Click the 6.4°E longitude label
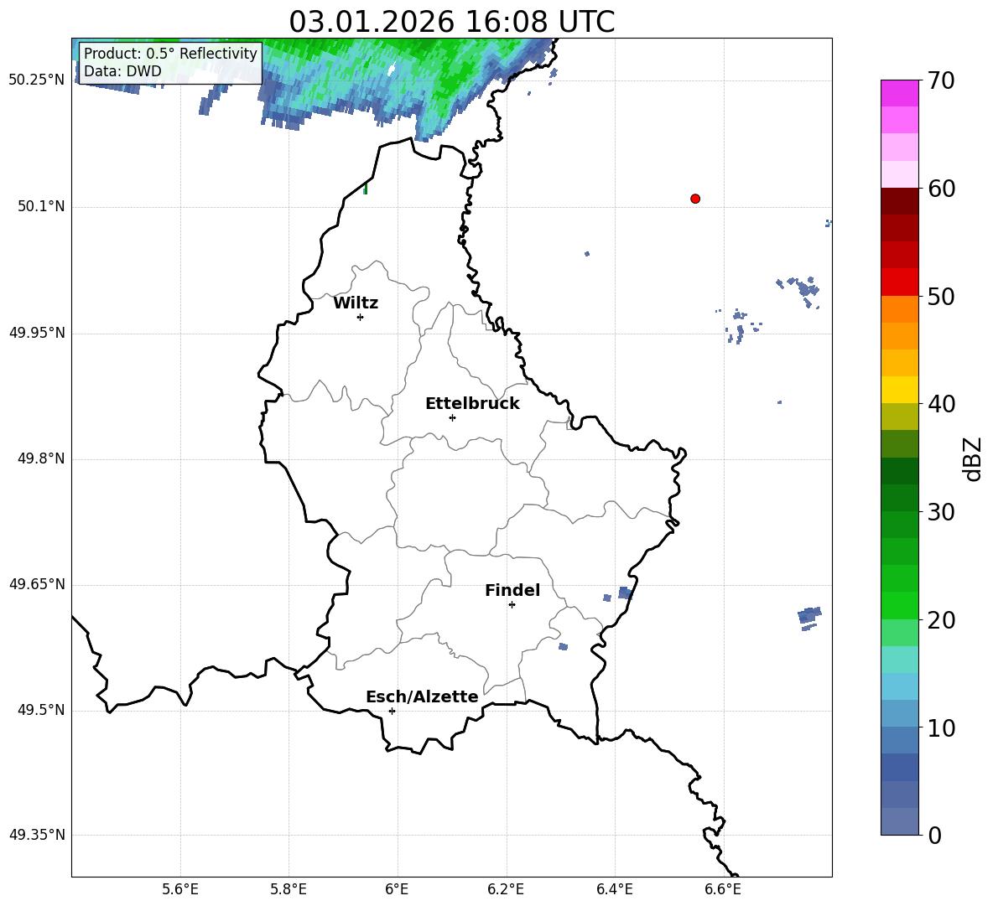 tap(614, 889)
